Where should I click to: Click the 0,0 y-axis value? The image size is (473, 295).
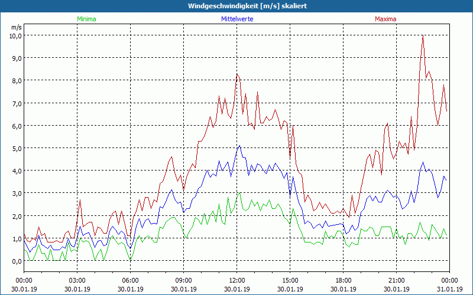tap(17, 261)
